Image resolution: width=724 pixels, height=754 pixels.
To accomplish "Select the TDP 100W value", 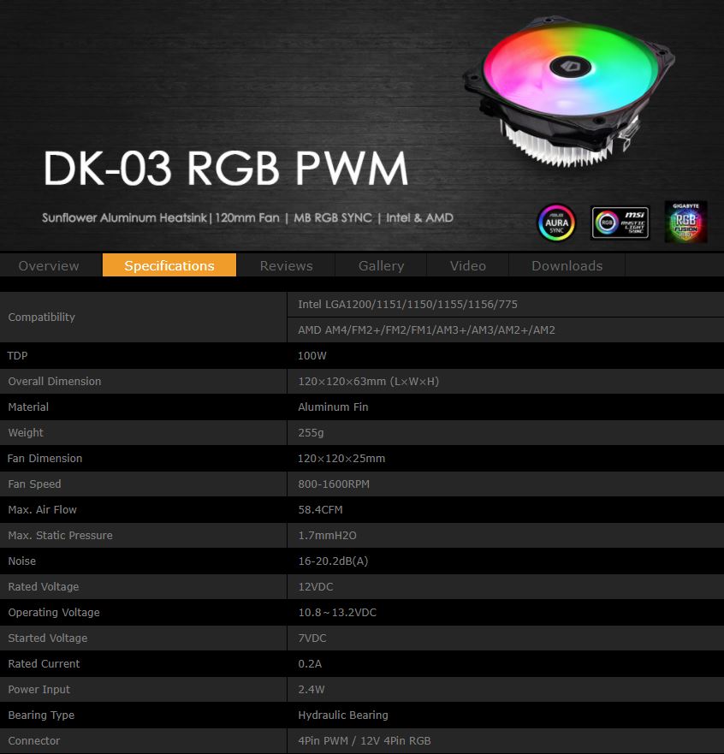I will [312, 355].
